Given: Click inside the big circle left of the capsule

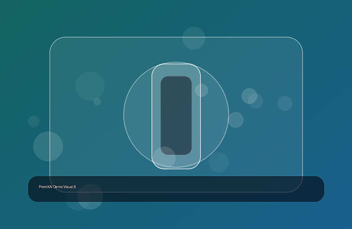Looking at the screenshot, I should pos(138,114).
